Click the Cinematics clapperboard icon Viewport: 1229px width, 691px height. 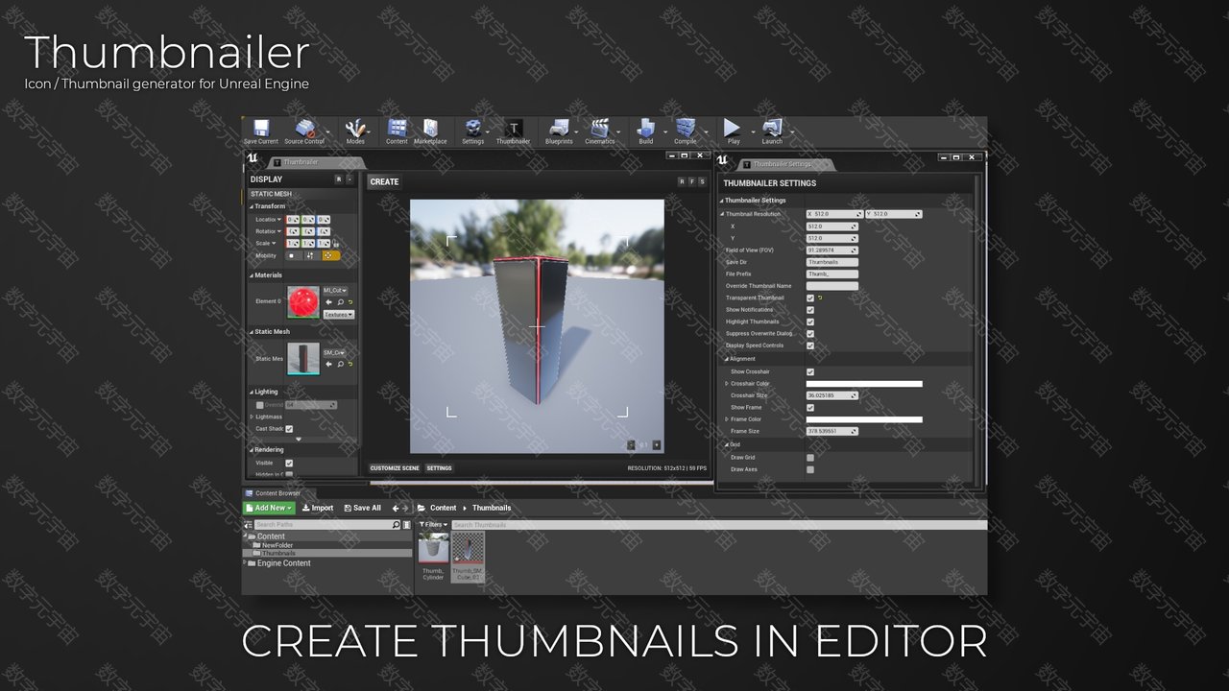(x=600, y=130)
